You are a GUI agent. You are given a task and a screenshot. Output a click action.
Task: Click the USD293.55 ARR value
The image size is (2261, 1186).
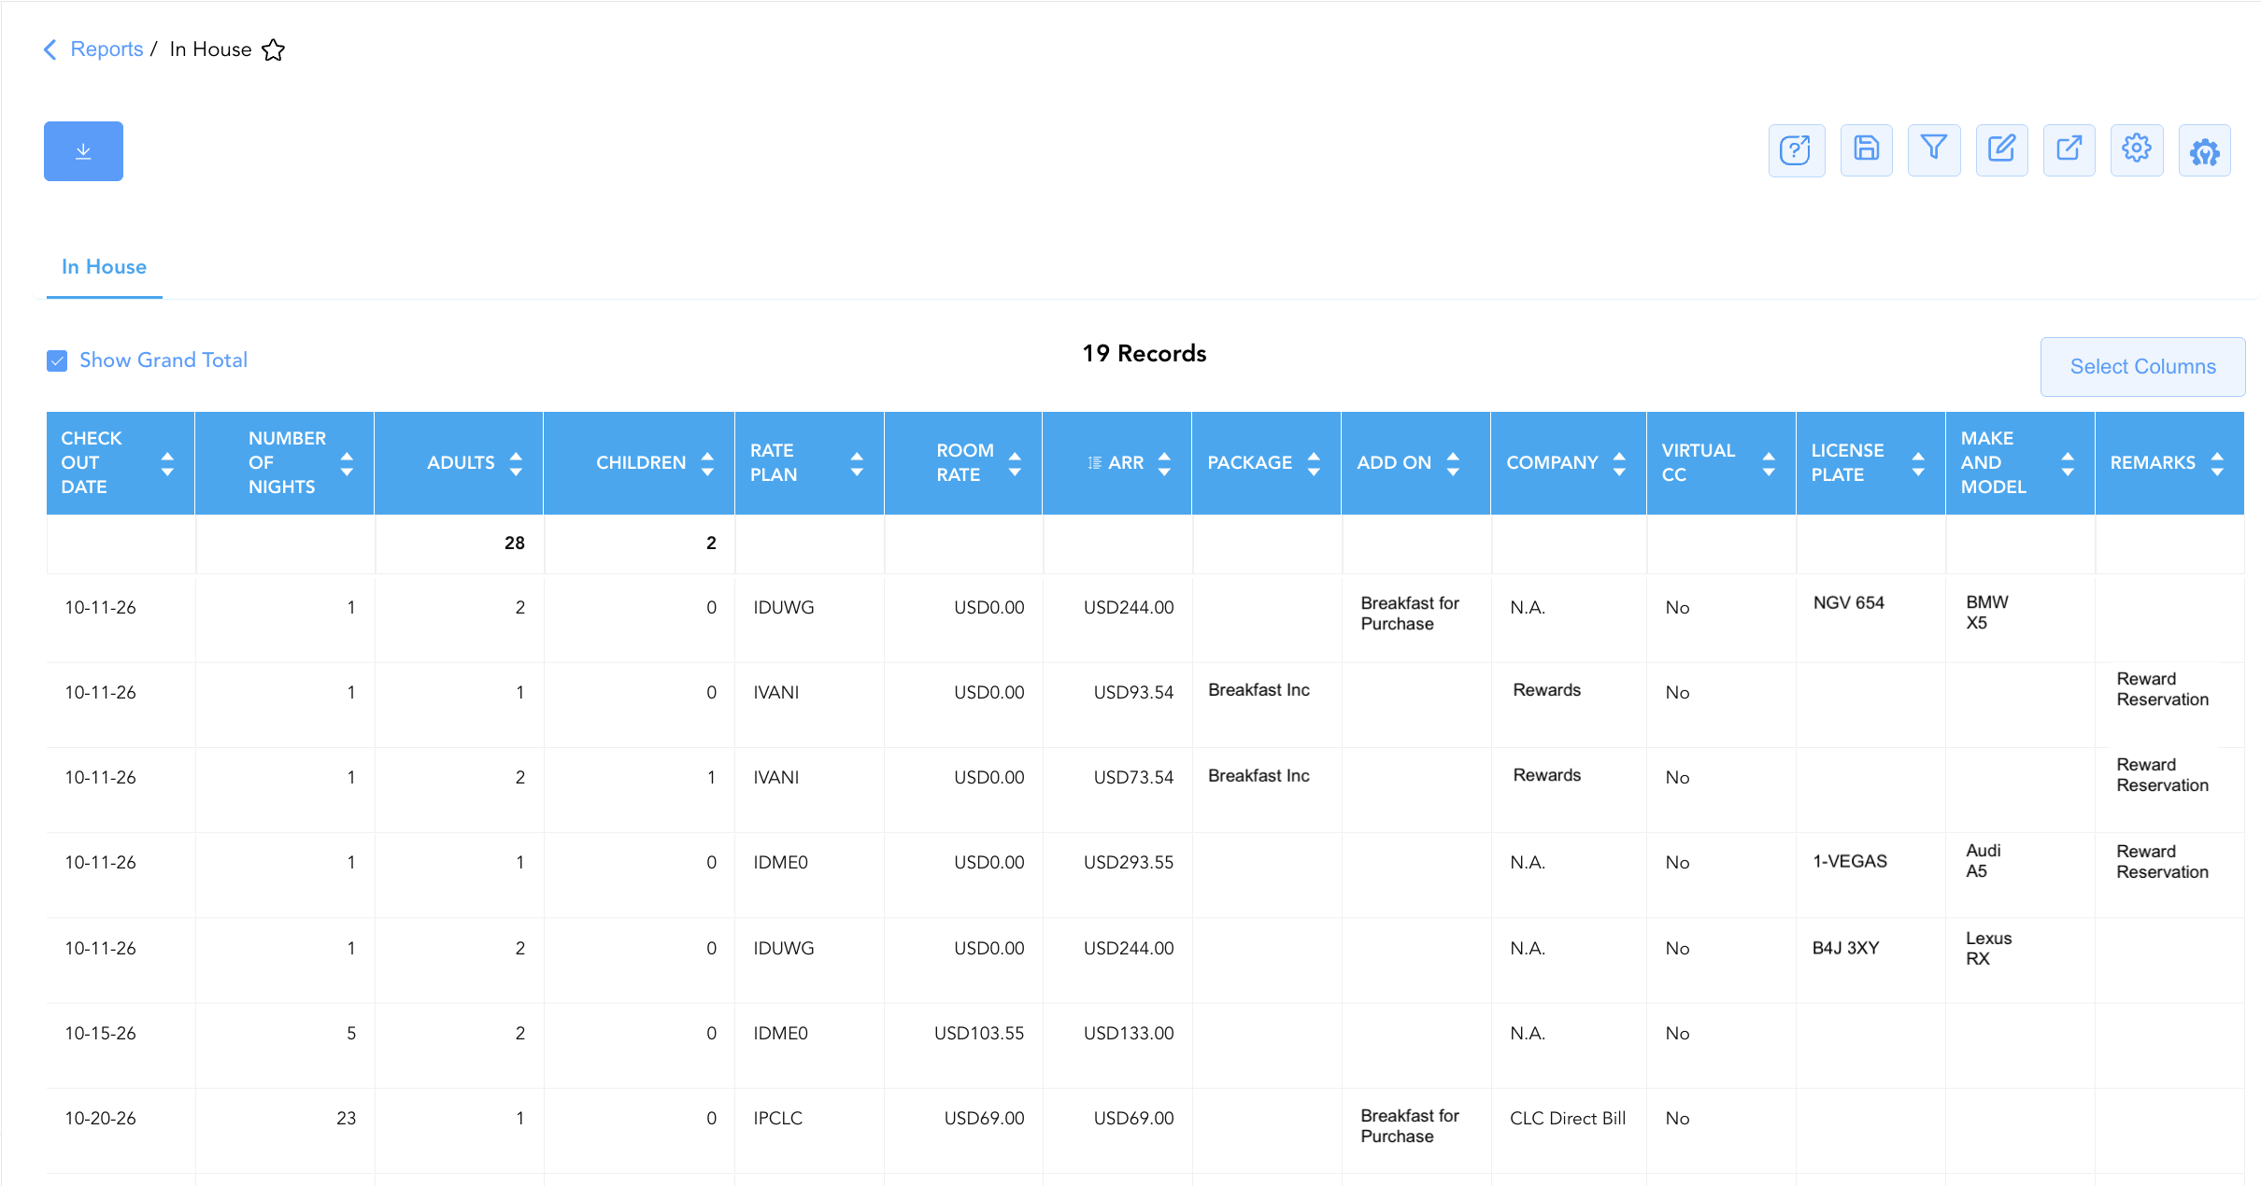coord(1128,863)
